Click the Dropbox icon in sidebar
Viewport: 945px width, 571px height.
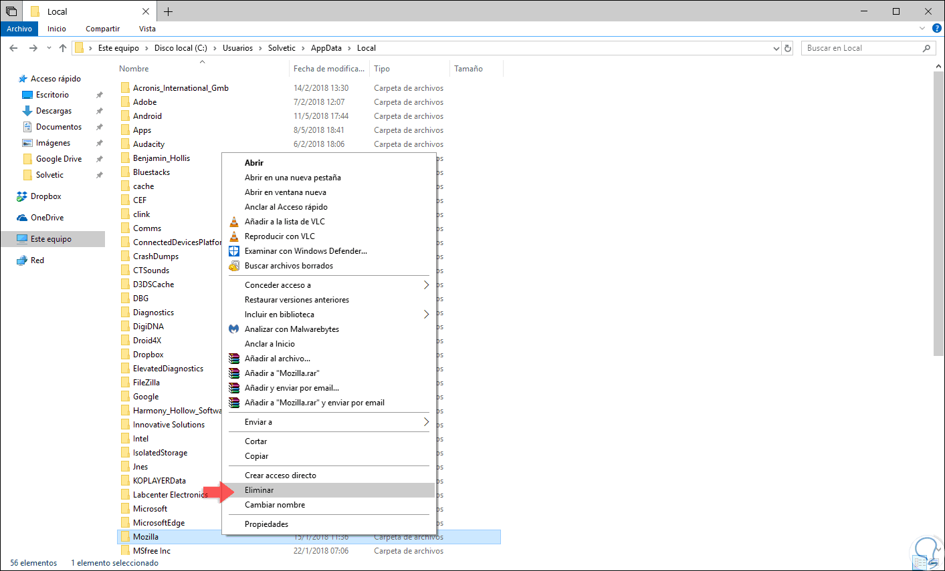click(22, 196)
